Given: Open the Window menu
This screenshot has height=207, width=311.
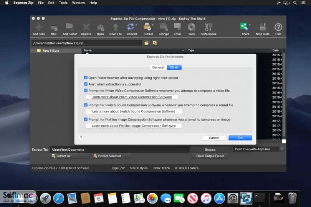Looking at the screenshot, I should tap(78, 3).
